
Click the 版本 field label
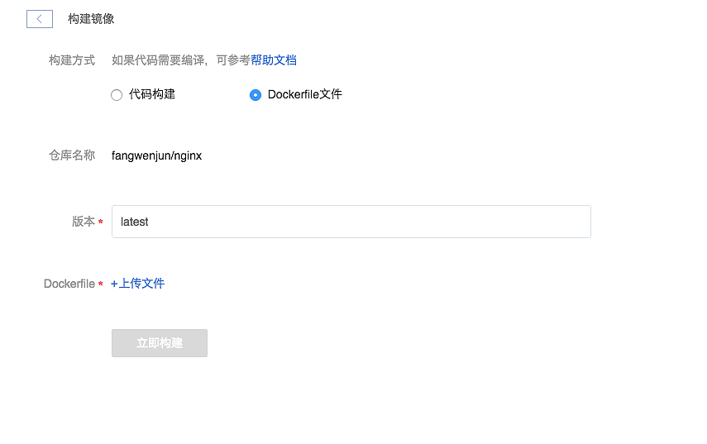coord(83,222)
